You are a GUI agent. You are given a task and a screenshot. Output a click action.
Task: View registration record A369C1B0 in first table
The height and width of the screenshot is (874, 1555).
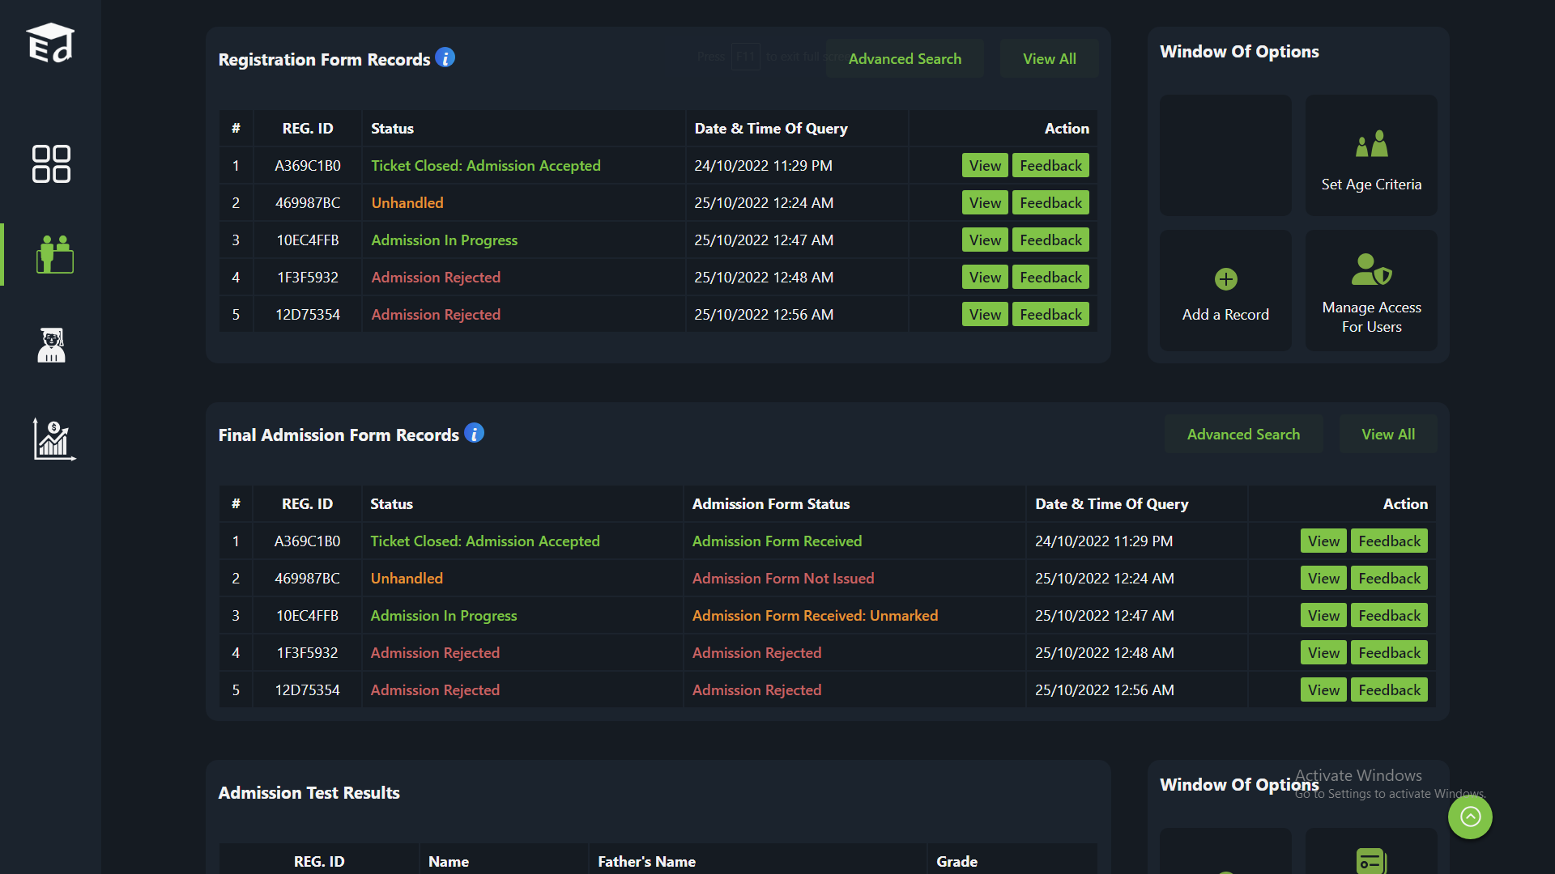985,166
